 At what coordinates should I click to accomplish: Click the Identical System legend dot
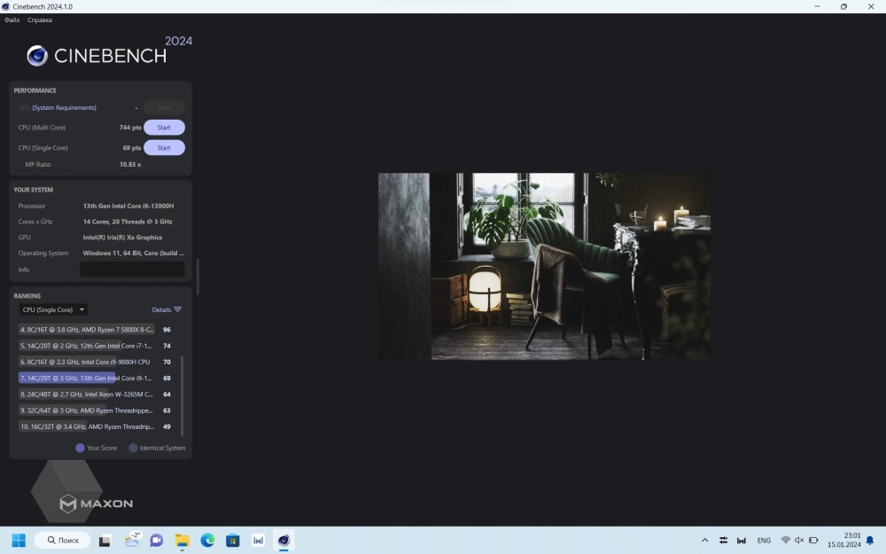tap(134, 448)
